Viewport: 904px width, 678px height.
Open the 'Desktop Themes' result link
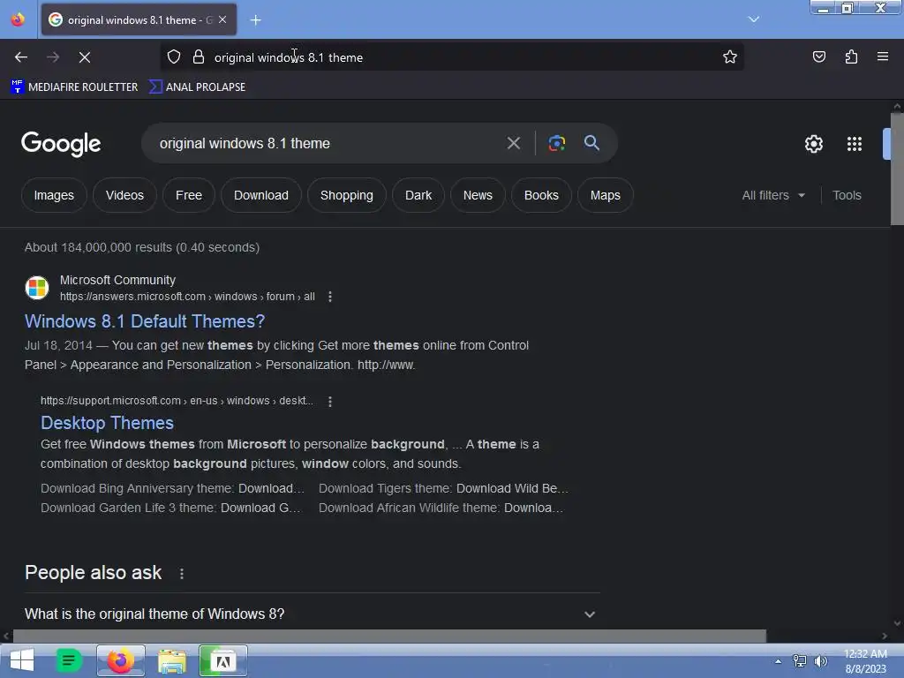pos(107,423)
